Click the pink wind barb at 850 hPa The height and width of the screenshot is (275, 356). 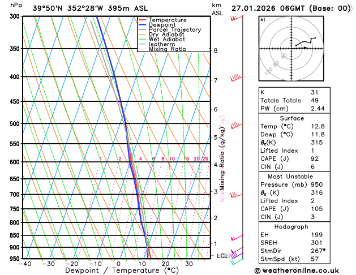(x=237, y=237)
